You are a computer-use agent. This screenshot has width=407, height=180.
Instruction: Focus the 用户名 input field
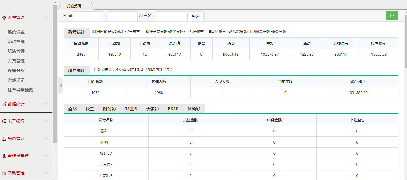[171, 16]
